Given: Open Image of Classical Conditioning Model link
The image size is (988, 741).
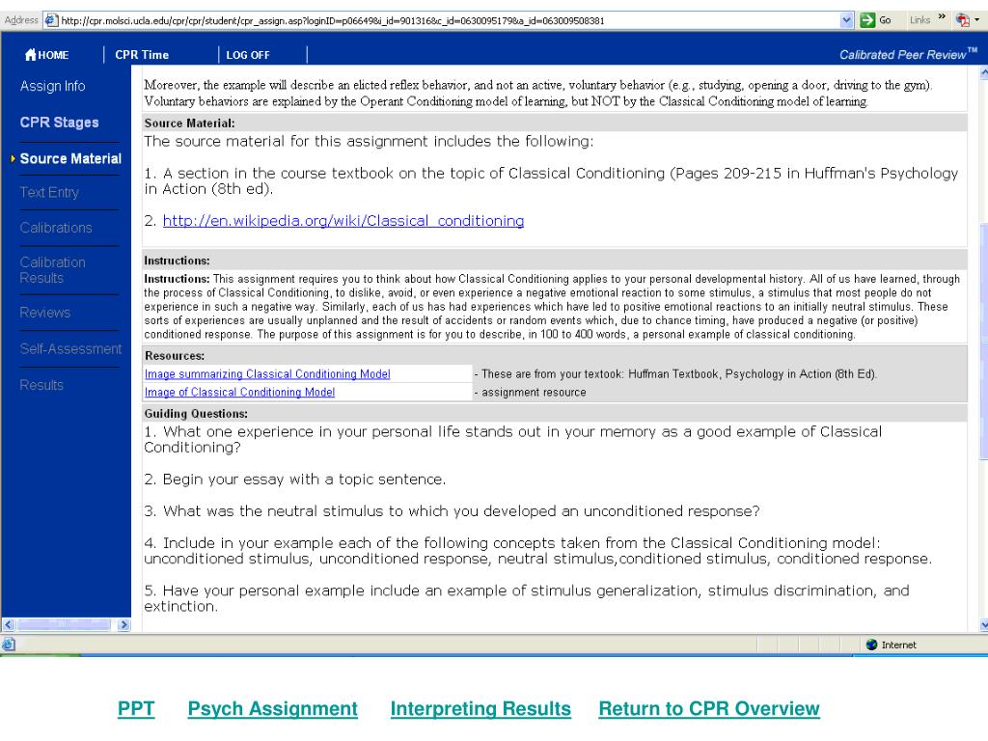Looking at the screenshot, I should point(240,393).
